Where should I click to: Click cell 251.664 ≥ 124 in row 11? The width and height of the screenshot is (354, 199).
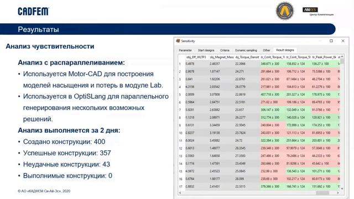[x=298, y=140]
